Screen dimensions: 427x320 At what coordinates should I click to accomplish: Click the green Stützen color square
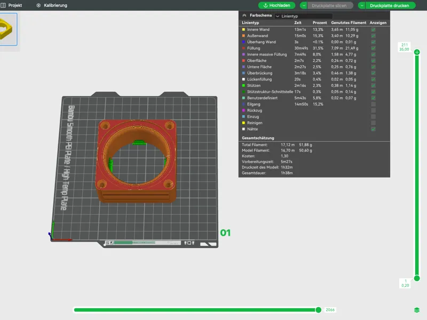243,85
